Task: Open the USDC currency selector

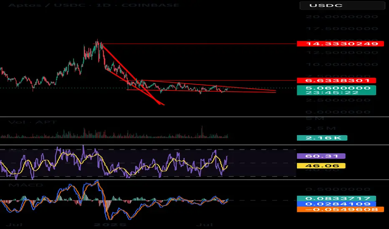Action: [342, 5]
